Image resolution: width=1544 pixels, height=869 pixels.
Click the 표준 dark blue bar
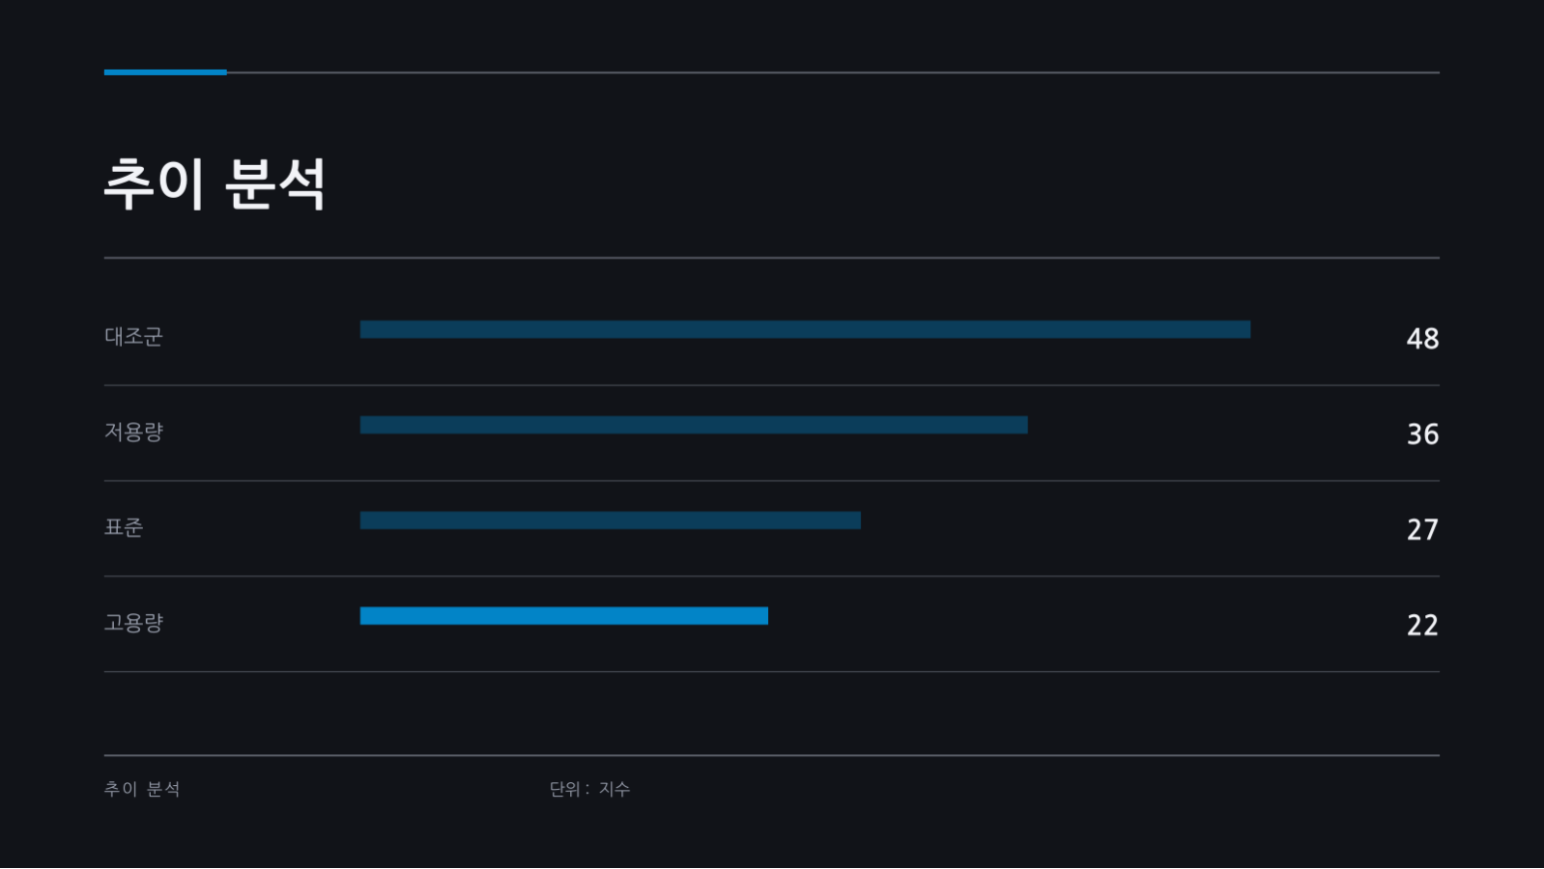[x=611, y=520]
